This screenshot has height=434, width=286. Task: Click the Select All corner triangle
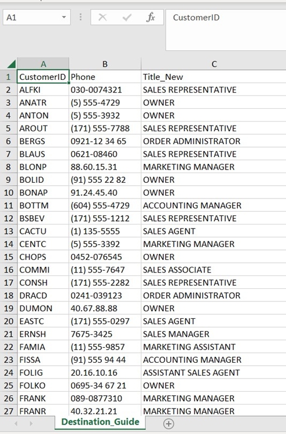point(11,64)
